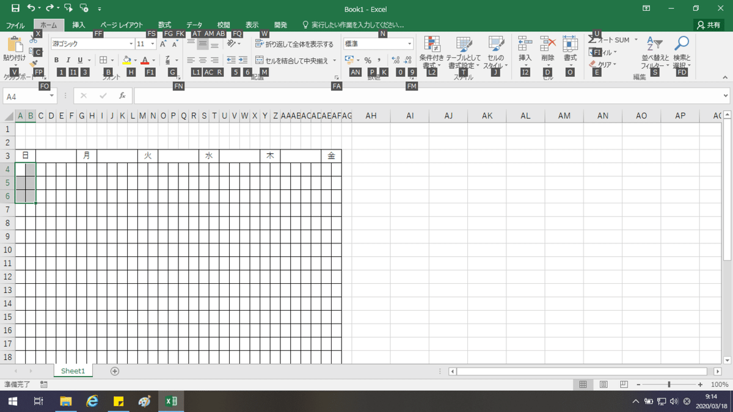Align text left
The width and height of the screenshot is (733, 412).
click(191, 60)
